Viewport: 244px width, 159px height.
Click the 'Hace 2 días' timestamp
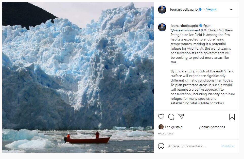[165, 133]
